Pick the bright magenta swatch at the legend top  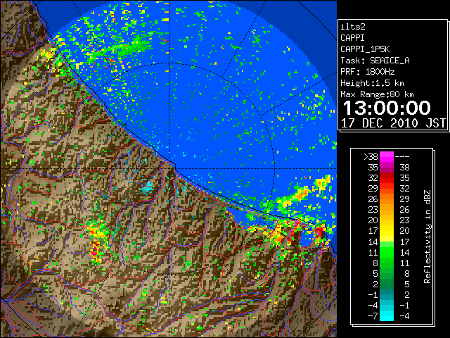click(x=387, y=157)
